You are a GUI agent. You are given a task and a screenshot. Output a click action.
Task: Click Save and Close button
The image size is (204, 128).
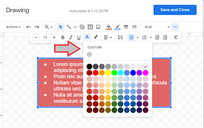(175, 10)
